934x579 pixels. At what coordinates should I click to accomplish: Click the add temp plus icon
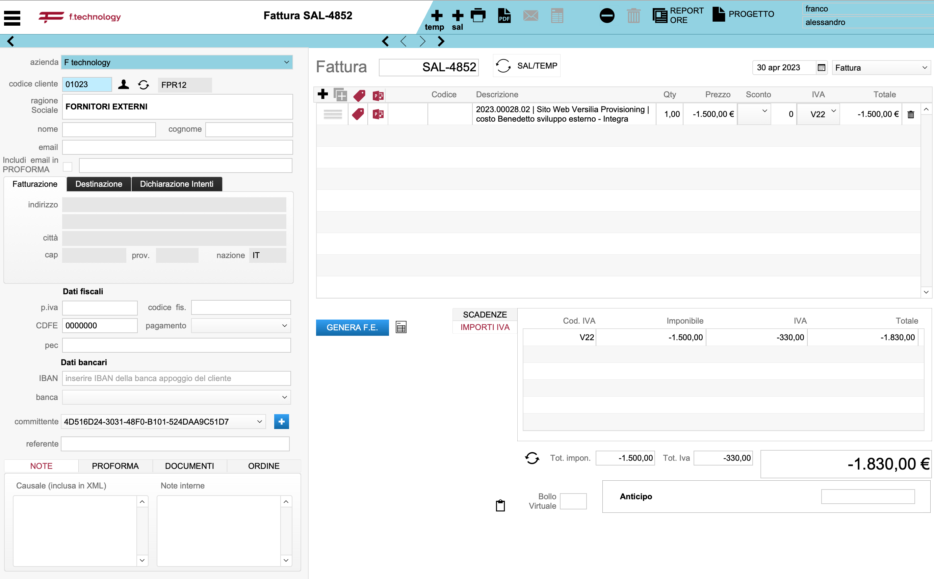pyautogui.click(x=436, y=16)
